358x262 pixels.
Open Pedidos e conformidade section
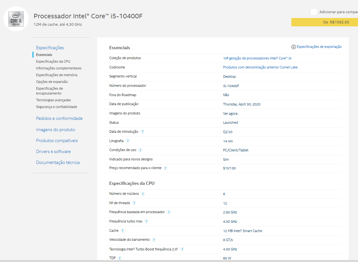(59, 118)
